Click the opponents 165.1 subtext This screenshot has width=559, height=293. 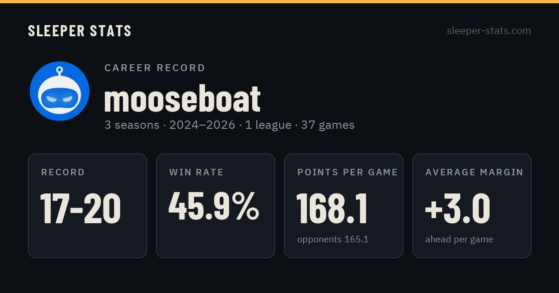pos(333,240)
